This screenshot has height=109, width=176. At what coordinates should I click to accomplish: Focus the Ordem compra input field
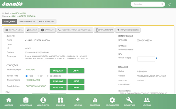tap(146, 59)
